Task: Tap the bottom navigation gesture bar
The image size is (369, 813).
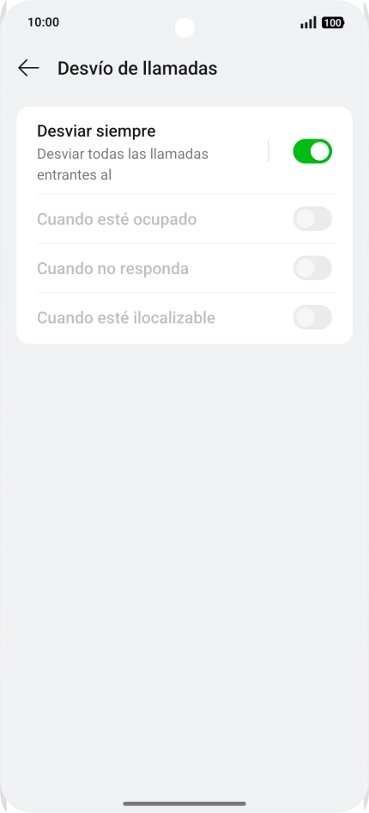Action: pyautogui.click(x=184, y=804)
